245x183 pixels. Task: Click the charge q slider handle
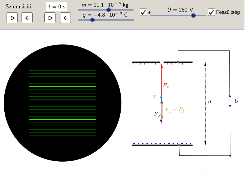[x=92, y=20]
